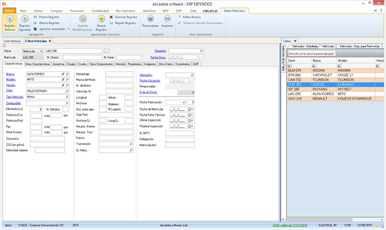Click the magnifier in Ubicación field

tap(191, 74)
